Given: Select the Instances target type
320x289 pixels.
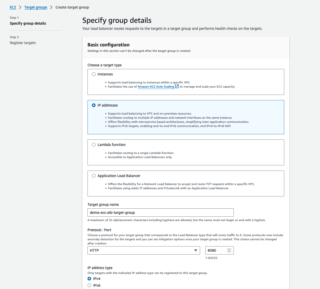Looking at the screenshot, I should click(94, 74).
